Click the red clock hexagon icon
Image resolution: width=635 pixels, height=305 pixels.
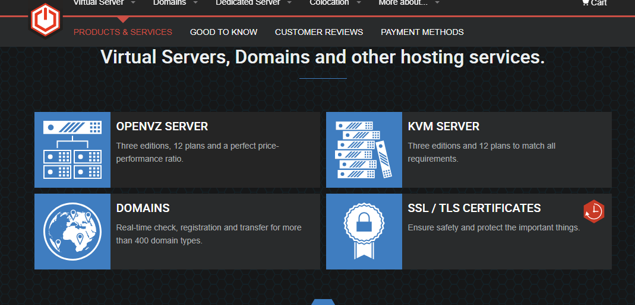(x=593, y=211)
